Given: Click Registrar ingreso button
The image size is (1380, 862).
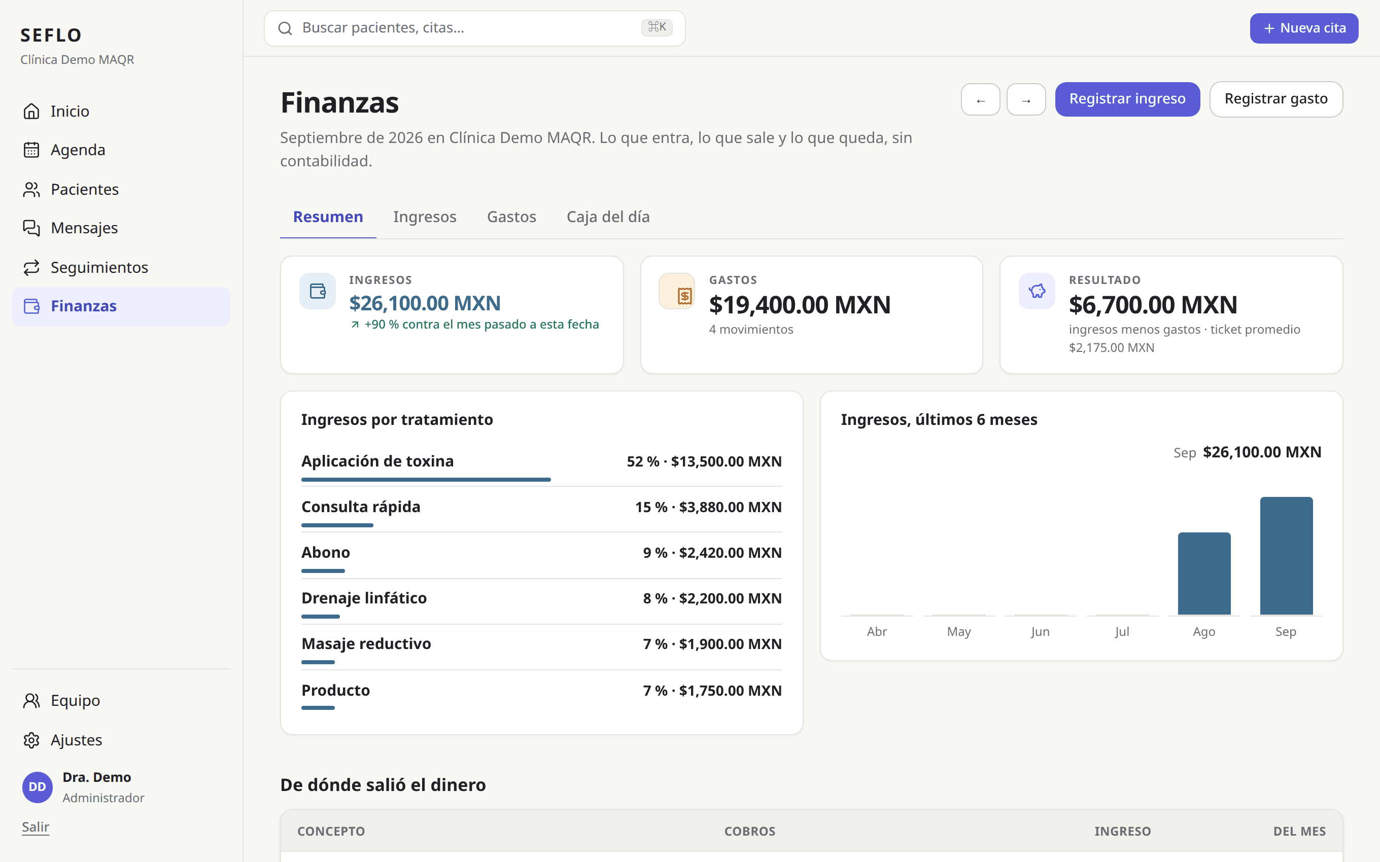Looking at the screenshot, I should [x=1127, y=99].
